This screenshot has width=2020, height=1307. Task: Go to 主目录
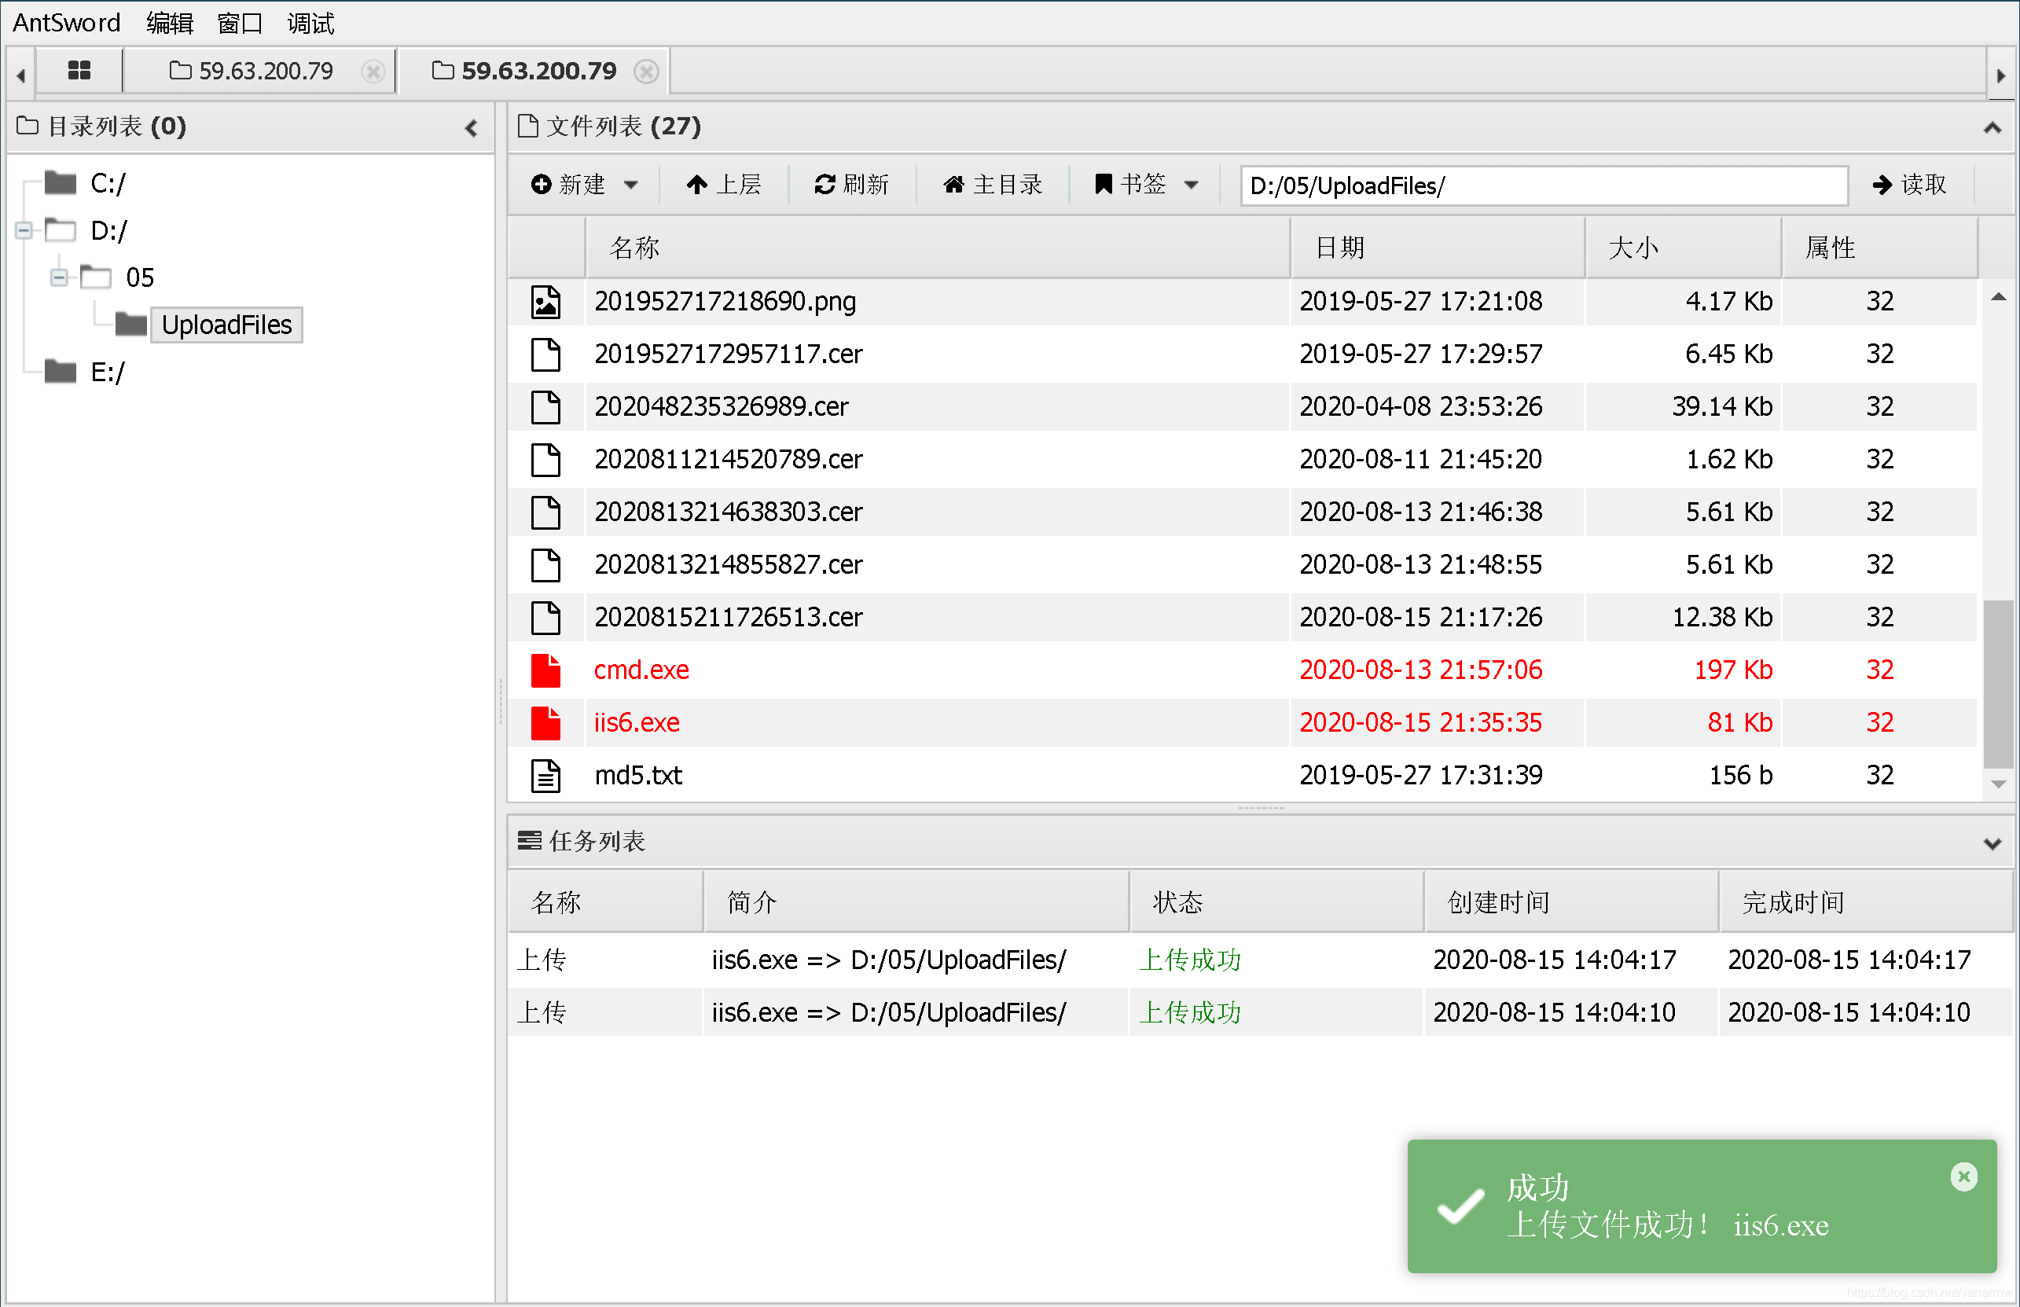[x=992, y=184]
